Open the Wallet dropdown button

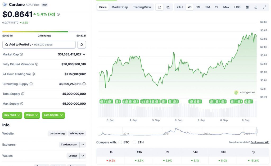coord(32,115)
